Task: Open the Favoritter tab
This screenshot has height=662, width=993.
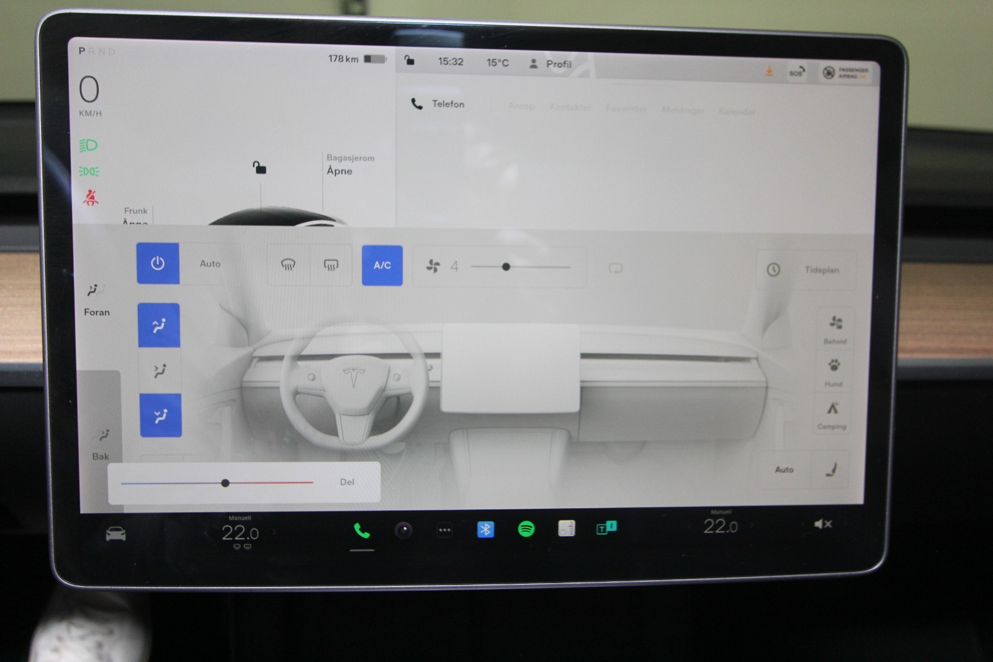Action: tap(626, 109)
